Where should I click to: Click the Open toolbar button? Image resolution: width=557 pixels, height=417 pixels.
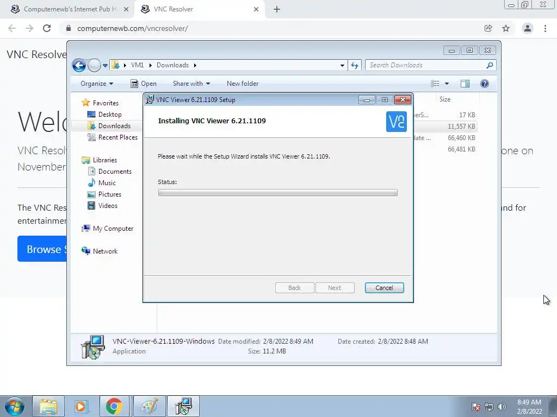(x=144, y=84)
